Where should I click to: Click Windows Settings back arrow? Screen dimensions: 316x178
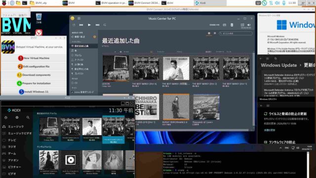tap(261, 58)
